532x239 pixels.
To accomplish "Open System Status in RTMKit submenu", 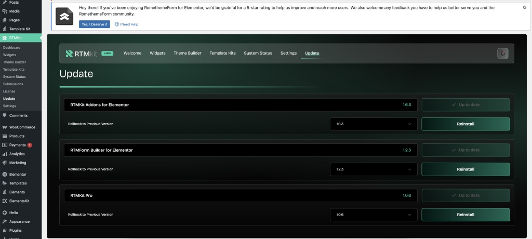I will point(14,77).
